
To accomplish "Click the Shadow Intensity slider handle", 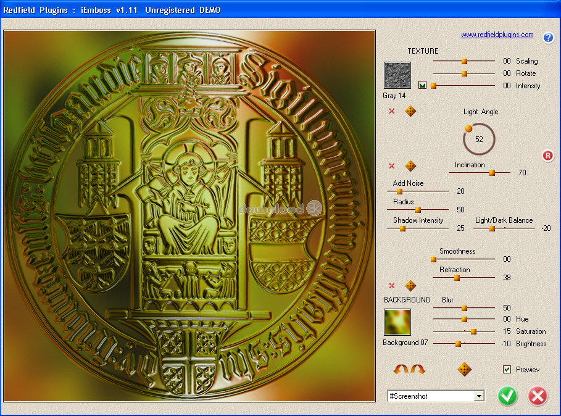I will [402, 228].
